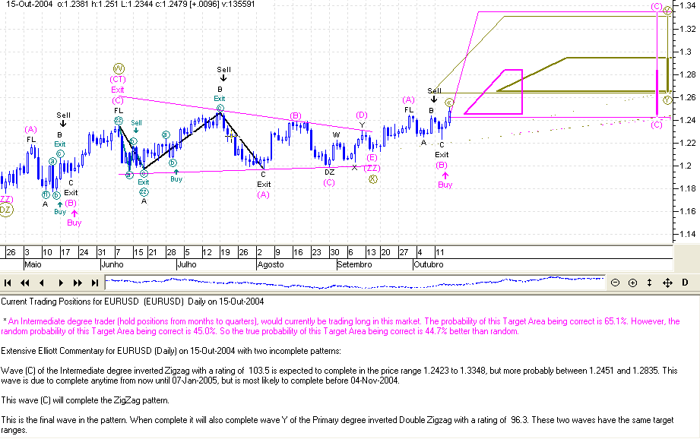Viewport: 700px width, 439px height.
Task: Click the 'Extensive Elliott Commentary for EURUSD' line
Action: coord(171,351)
